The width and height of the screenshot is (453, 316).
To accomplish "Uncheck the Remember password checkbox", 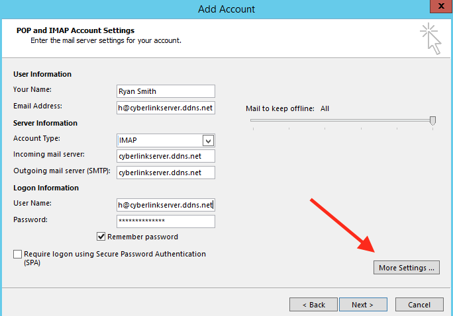I will click(x=101, y=237).
